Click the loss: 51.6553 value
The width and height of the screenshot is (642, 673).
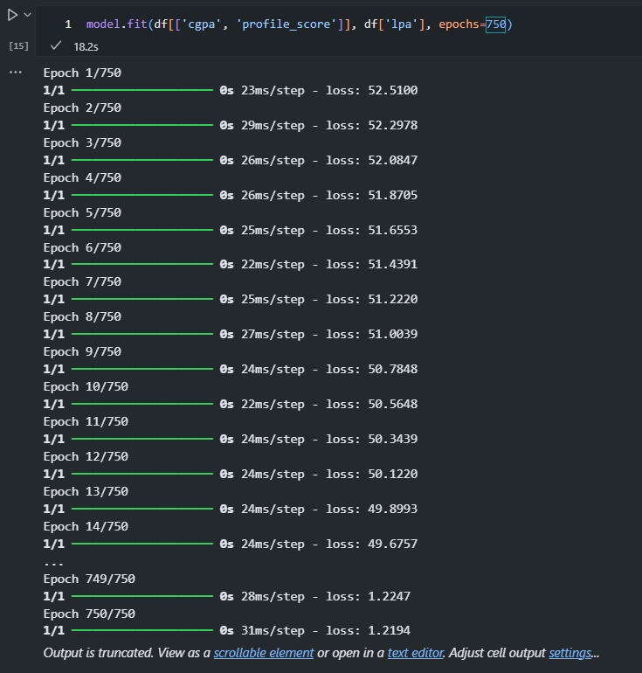click(372, 231)
